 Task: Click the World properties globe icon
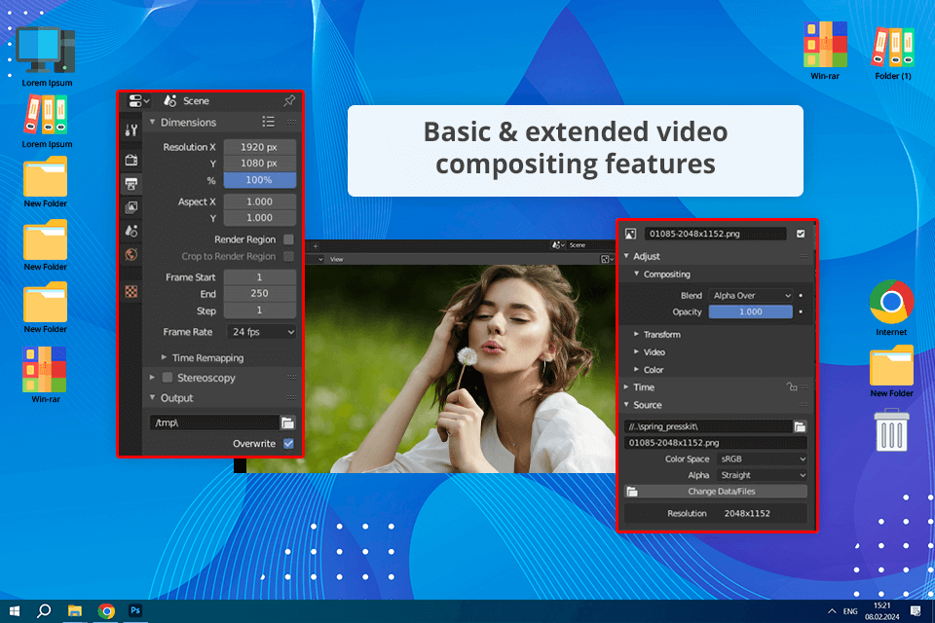[131, 255]
